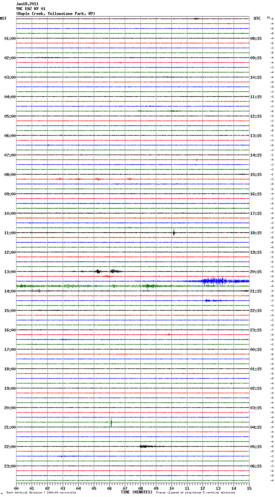Viewport: 275px width, 497px height.
Task: Select the 03:00 MST row label
Action: (x=10, y=77)
